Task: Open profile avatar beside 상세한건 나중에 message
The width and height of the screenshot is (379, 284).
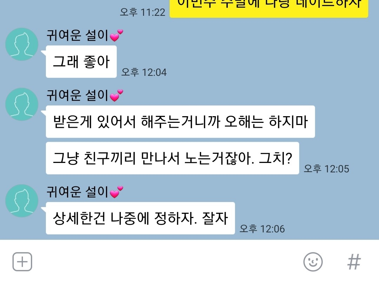Action: (x=22, y=200)
